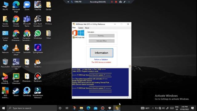Launch Bandicam desktop shortcut
This screenshot has height=111, width=197.
click(38, 77)
